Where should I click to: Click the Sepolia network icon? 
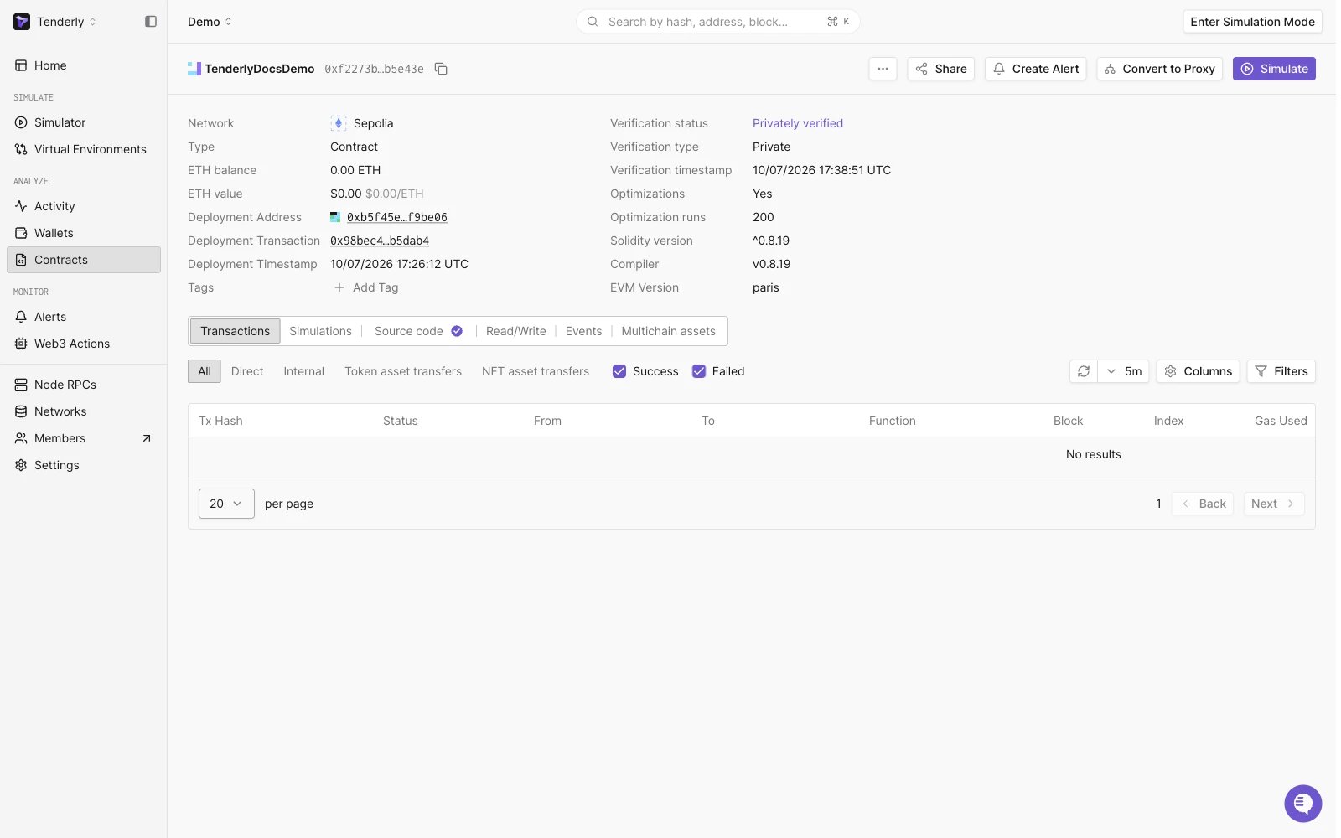point(339,123)
